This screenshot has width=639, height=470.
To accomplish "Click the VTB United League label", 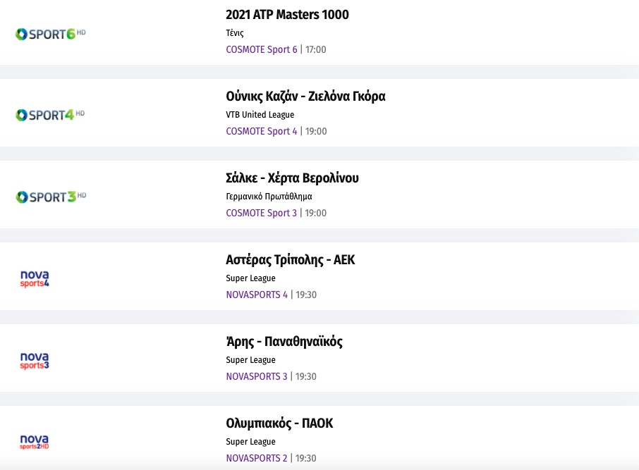I will 260,115.
